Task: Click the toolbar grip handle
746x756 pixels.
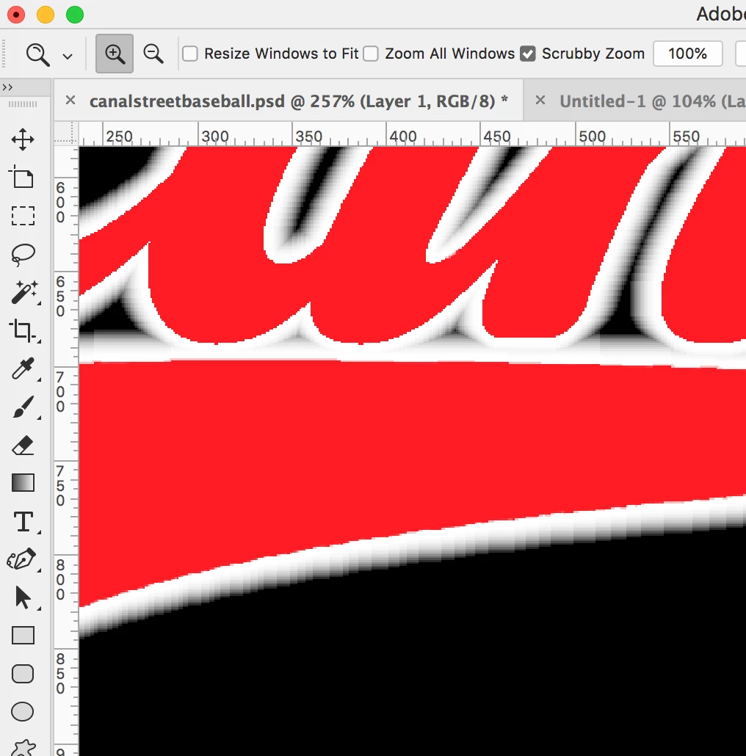Action: (22, 104)
